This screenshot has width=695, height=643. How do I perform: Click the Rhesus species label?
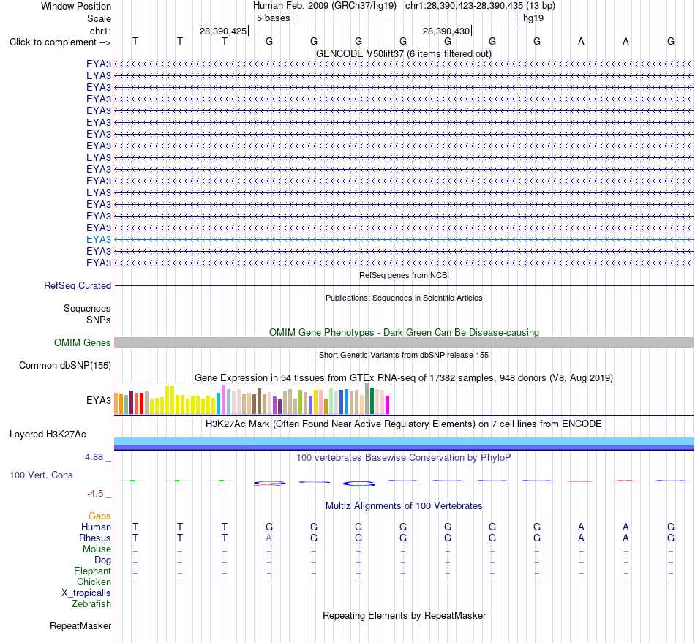[95, 538]
